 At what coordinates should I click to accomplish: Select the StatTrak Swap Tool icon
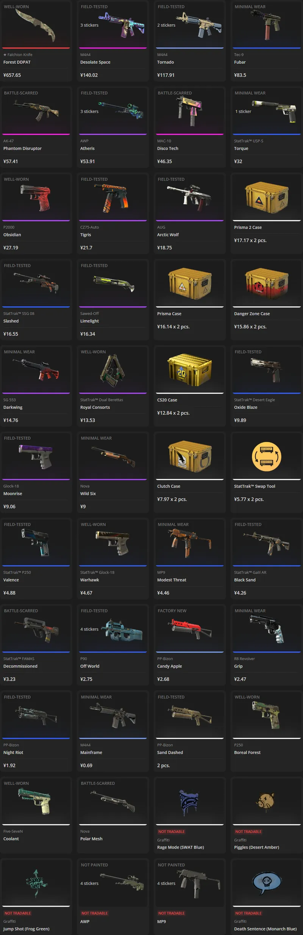(266, 457)
